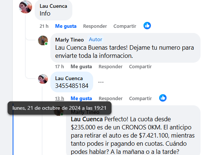Open the 21 h timestamp link
Image resolution: width=202 pixels, height=155 pixels.
pos(44,26)
